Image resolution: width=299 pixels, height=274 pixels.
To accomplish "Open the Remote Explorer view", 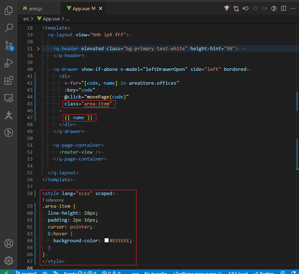I will click(9, 98).
